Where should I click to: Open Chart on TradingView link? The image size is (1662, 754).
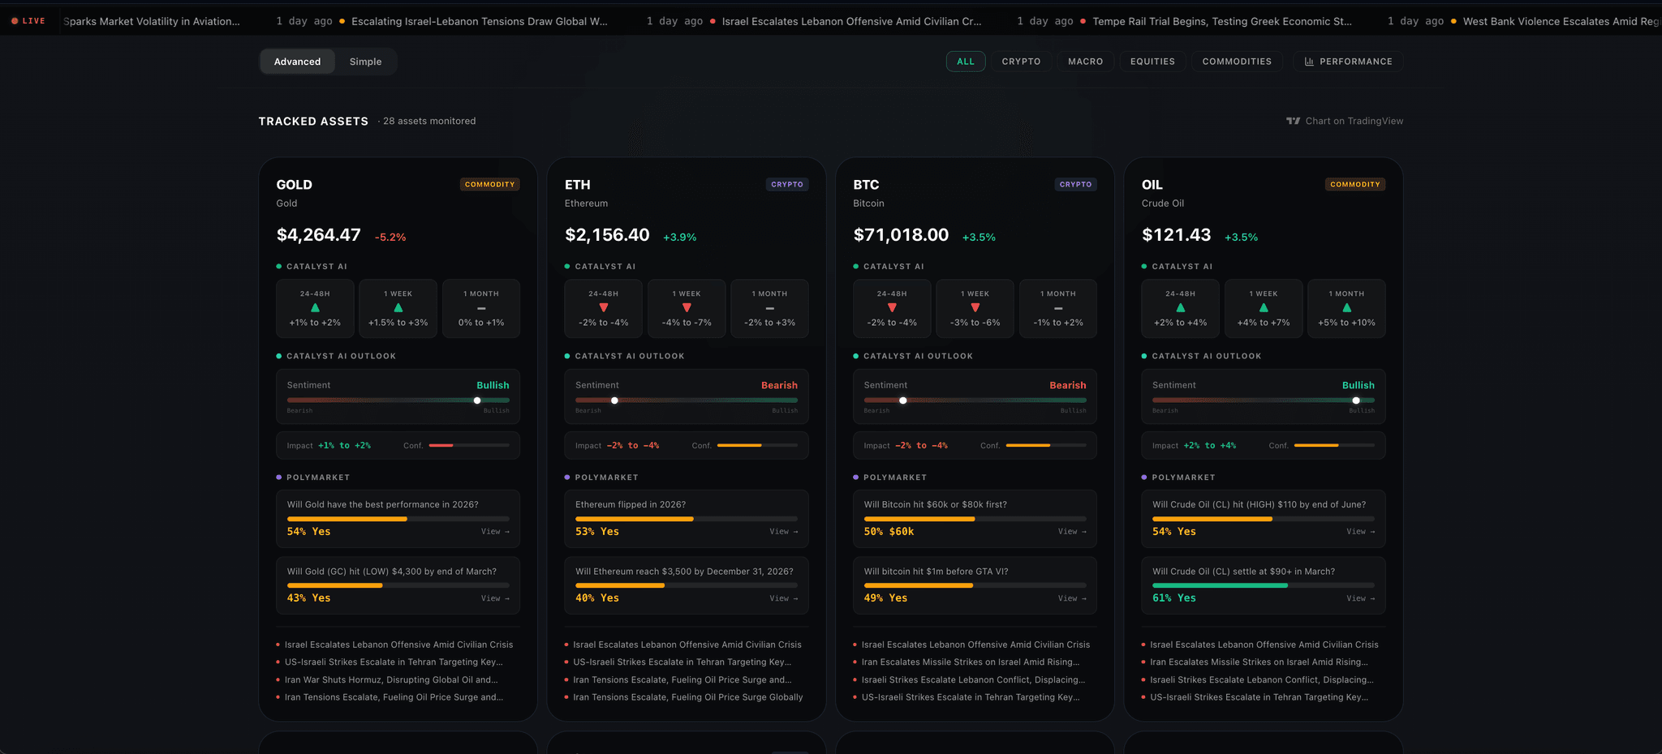click(x=1345, y=121)
